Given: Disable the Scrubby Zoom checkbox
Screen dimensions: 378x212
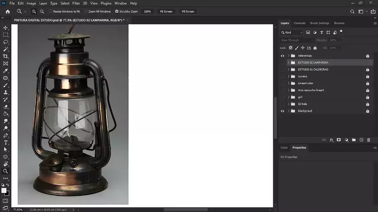Looking at the screenshot, I should coord(117,11).
